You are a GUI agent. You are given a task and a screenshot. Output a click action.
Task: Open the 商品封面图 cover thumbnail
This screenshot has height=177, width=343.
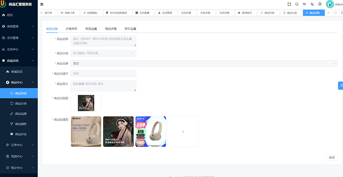pyautogui.click(x=86, y=103)
